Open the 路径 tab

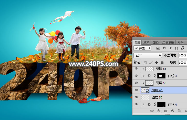click(156, 43)
